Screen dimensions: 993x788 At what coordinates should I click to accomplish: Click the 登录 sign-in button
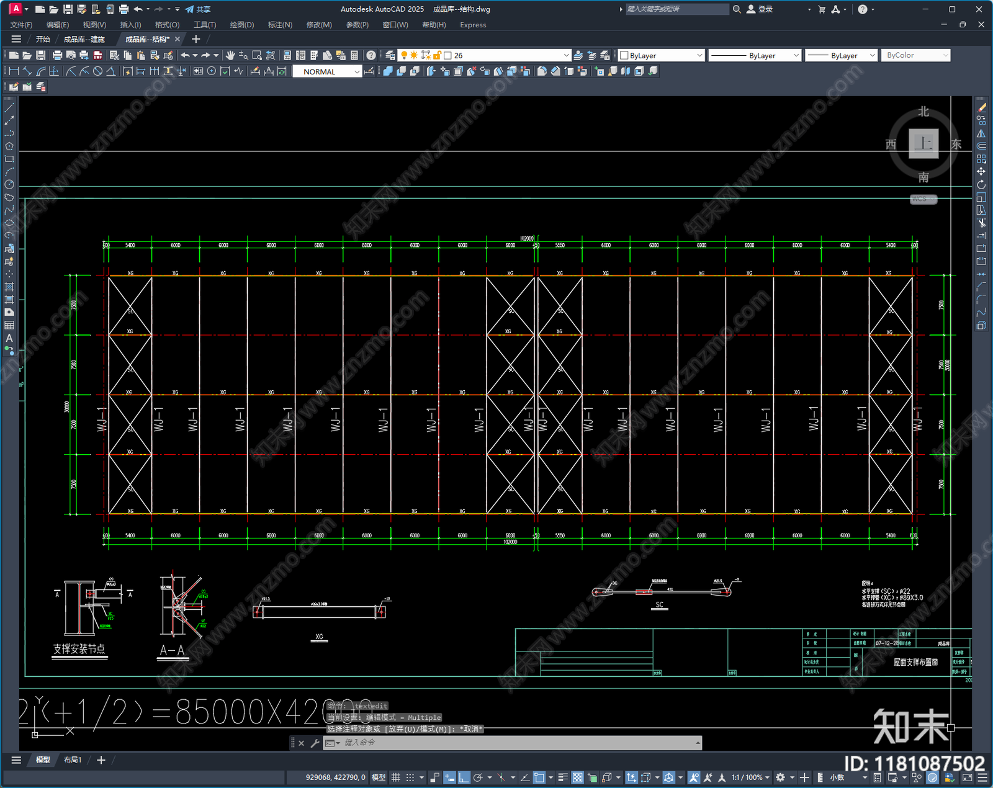click(x=760, y=9)
